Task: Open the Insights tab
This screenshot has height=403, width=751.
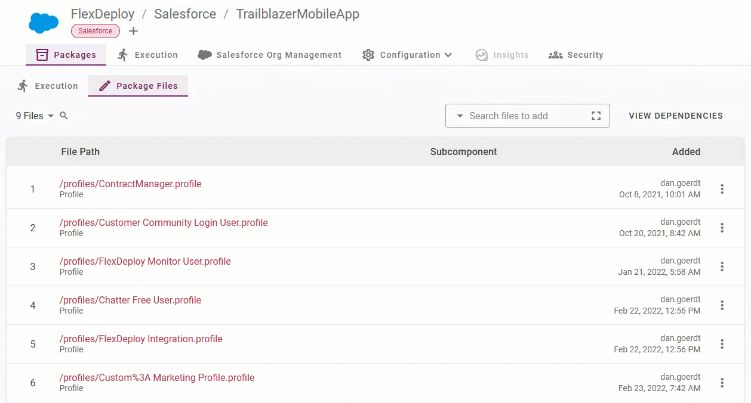Action: click(x=502, y=55)
